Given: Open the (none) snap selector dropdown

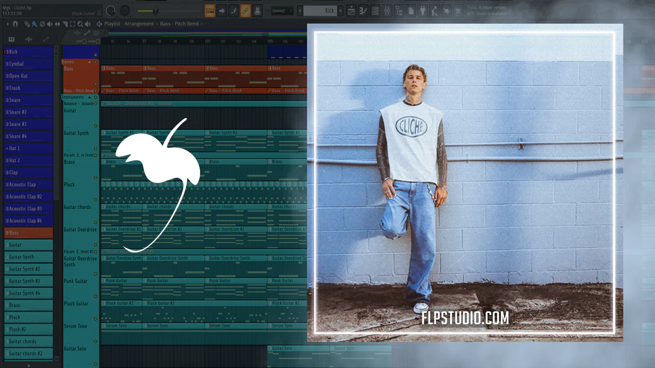Looking at the screenshot, I should [282, 10].
